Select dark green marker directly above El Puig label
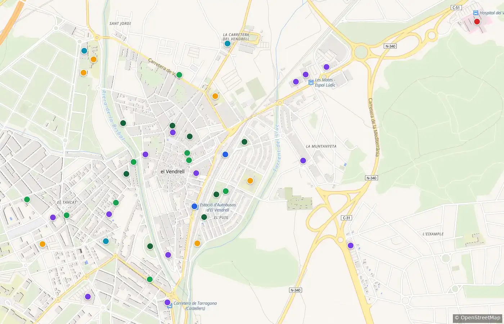The height and width of the screenshot is (324, 504). 204,217
